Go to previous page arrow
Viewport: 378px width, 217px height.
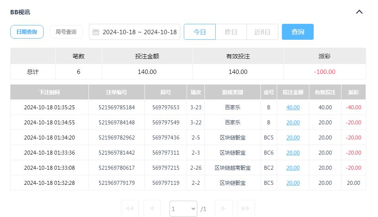(152, 208)
